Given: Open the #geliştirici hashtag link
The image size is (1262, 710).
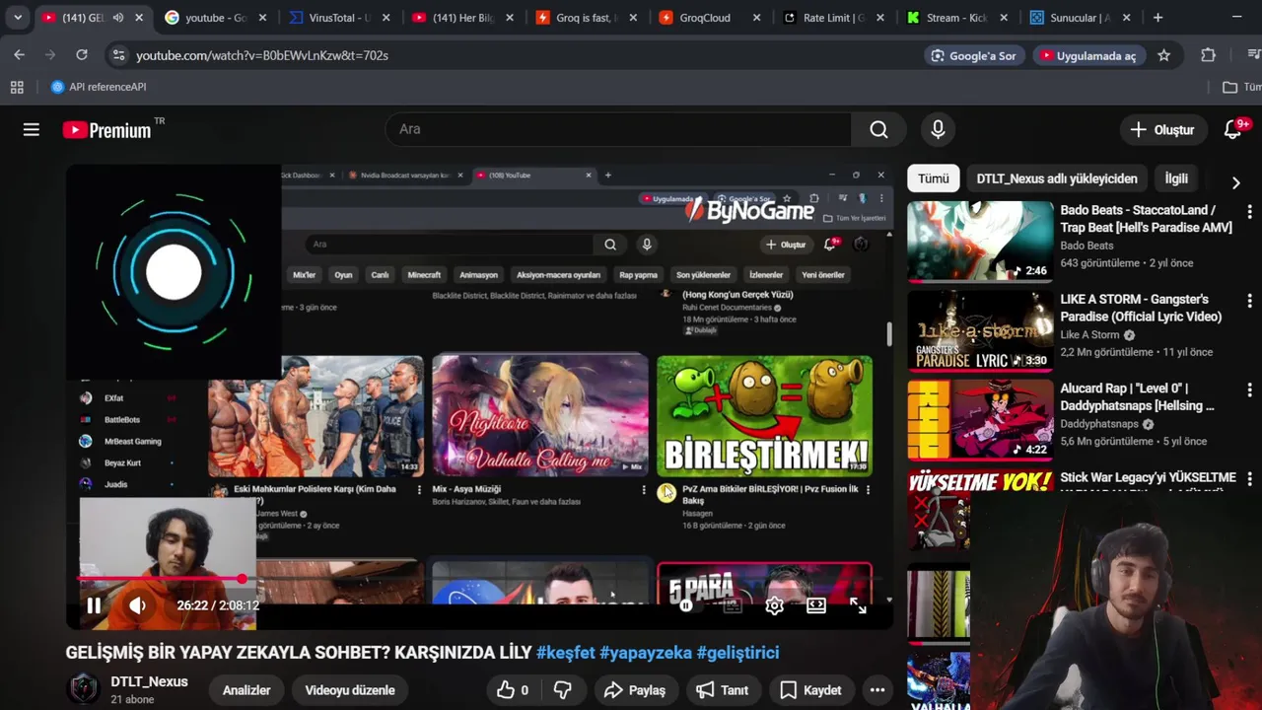Looking at the screenshot, I should tap(737, 653).
